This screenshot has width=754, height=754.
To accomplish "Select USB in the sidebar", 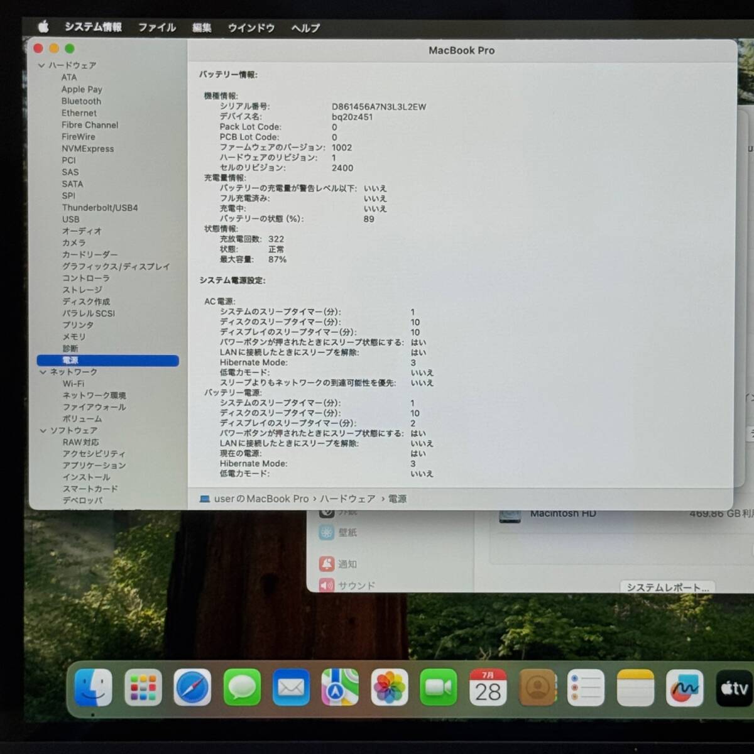I will coord(71,219).
